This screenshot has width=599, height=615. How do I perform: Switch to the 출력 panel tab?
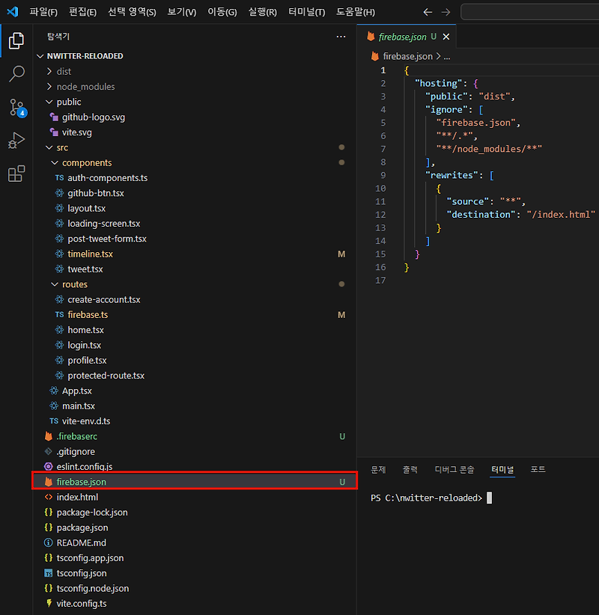pyautogui.click(x=410, y=470)
